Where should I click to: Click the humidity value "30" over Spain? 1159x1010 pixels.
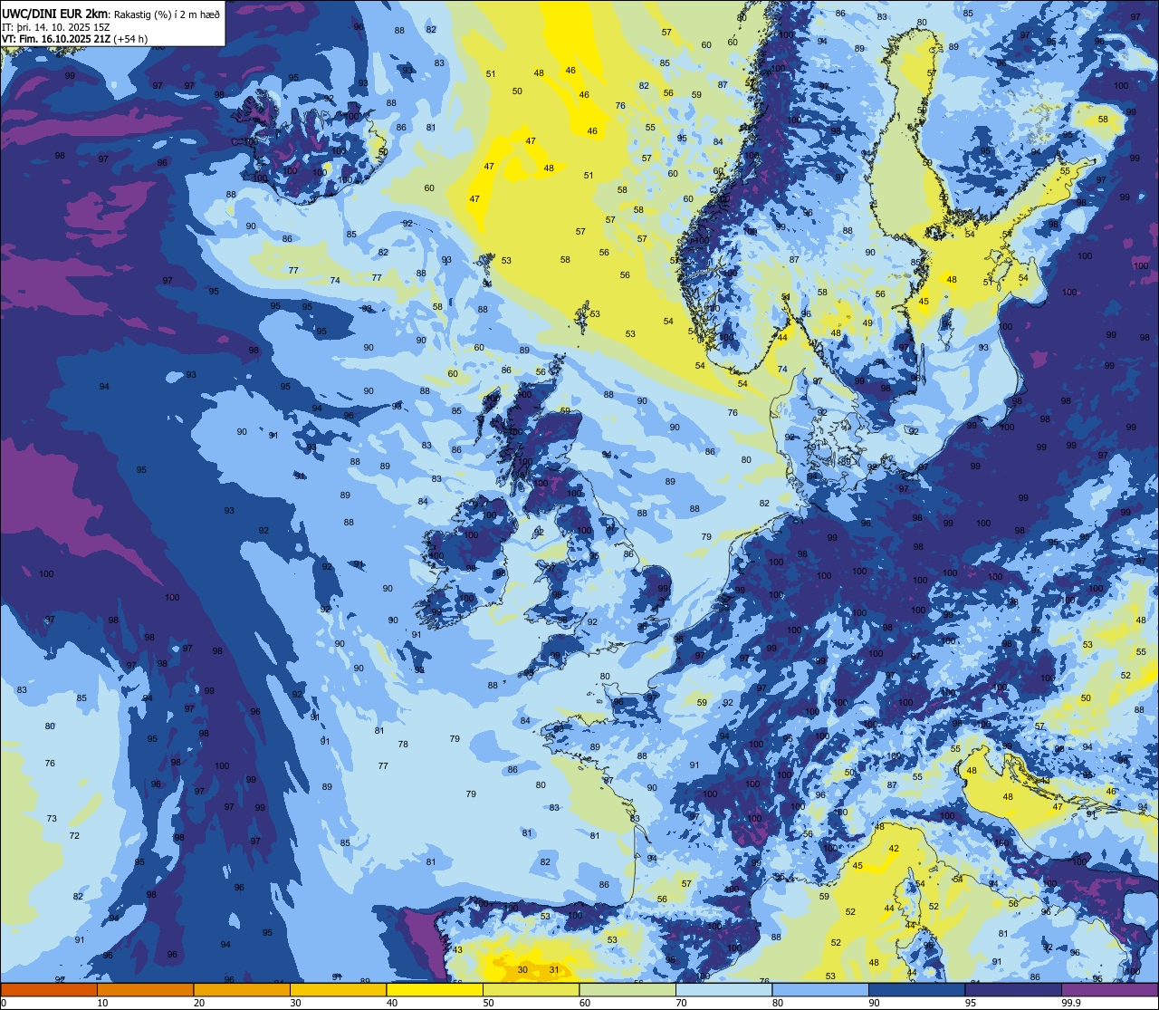tap(522, 970)
